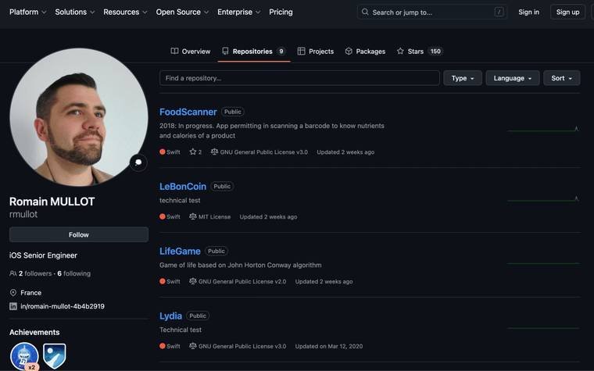The width and height of the screenshot is (594, 371).
Task: Click the status speech bubble on avatar
Action: (138, 162)
